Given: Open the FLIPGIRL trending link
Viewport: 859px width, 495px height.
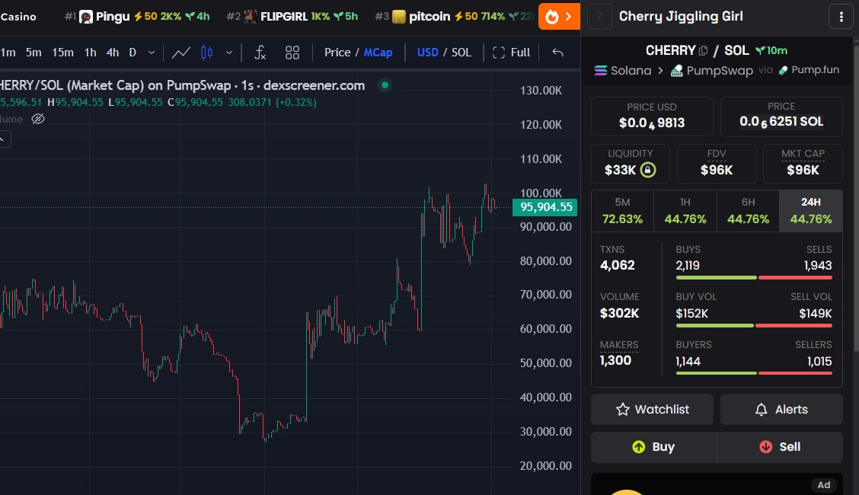Looking at the screenshot, I should coord(292,17).
